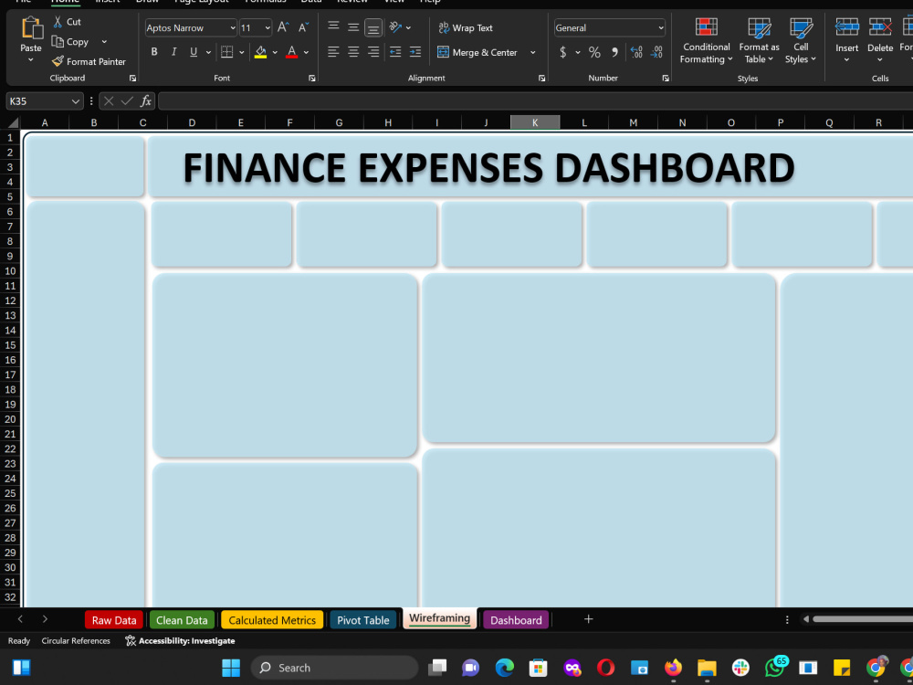
Task: Apply percent style format
Action: pos(594,52)
